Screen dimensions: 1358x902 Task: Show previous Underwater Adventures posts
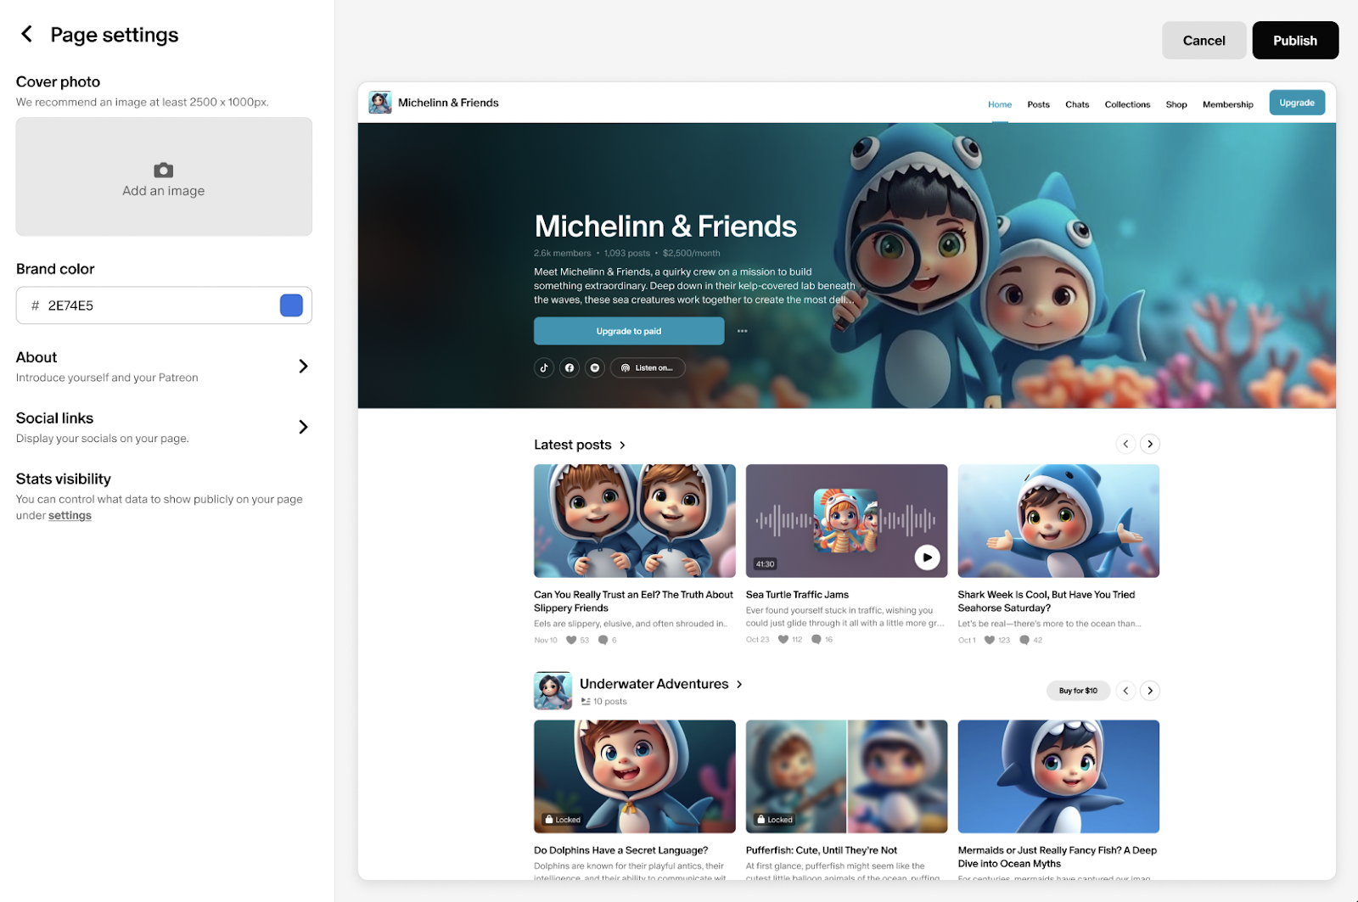point(1125,691)
